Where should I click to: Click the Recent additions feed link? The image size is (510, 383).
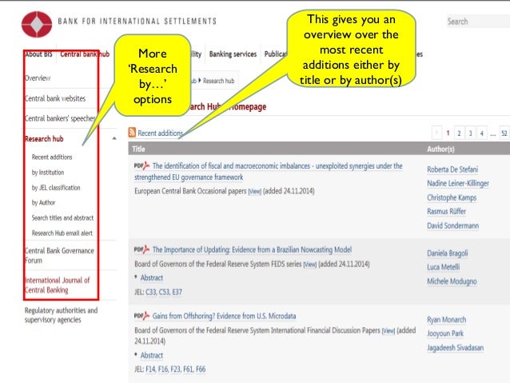point(161,133)
